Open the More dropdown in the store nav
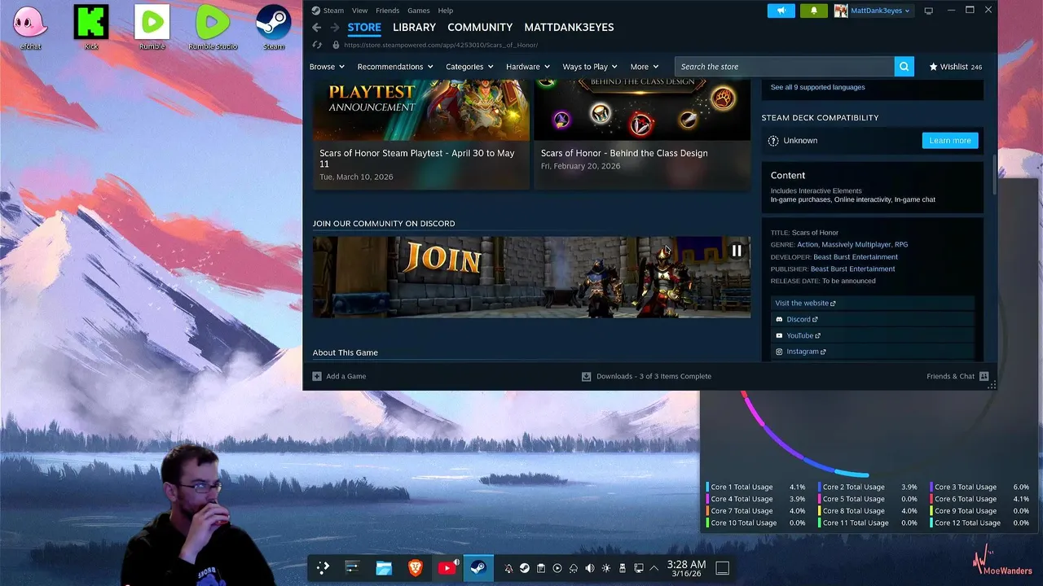 click(x=645, y=67)
